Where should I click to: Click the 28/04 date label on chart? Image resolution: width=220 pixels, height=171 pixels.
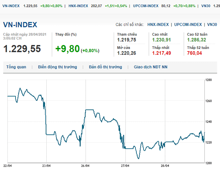[x=164, y=166]
